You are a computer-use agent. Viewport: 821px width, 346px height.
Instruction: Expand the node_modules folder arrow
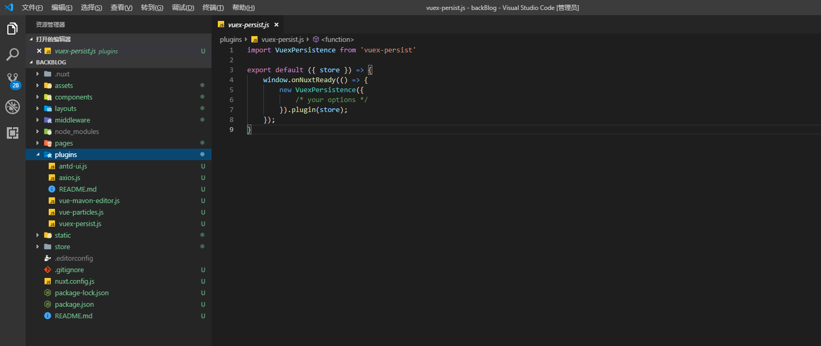38,131
